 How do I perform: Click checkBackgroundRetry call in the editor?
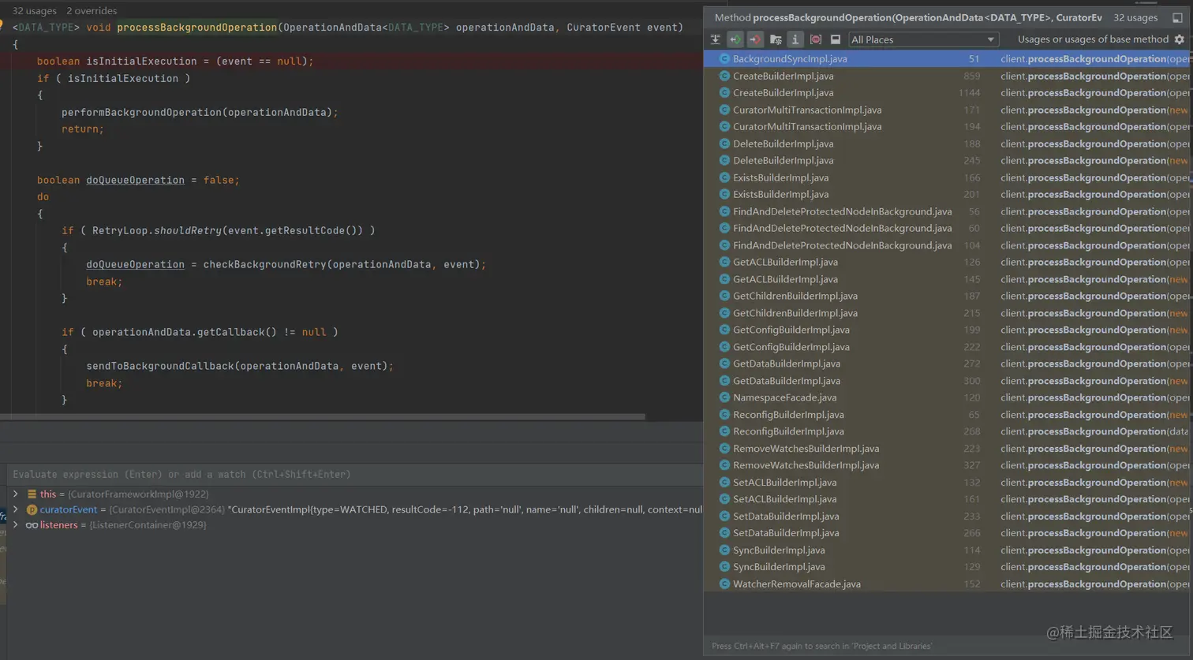pyautogui.click(x=264, y=265)
